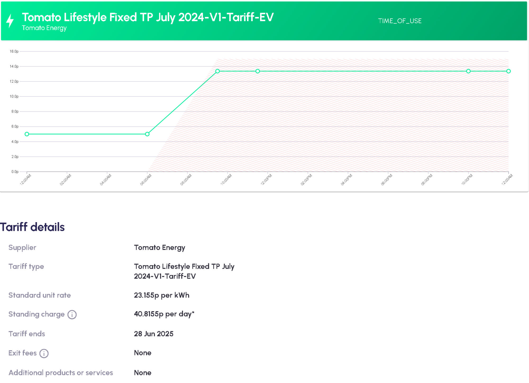Select the 12:00AM start data point
The image size is (529, 383).
coord(27,134)
